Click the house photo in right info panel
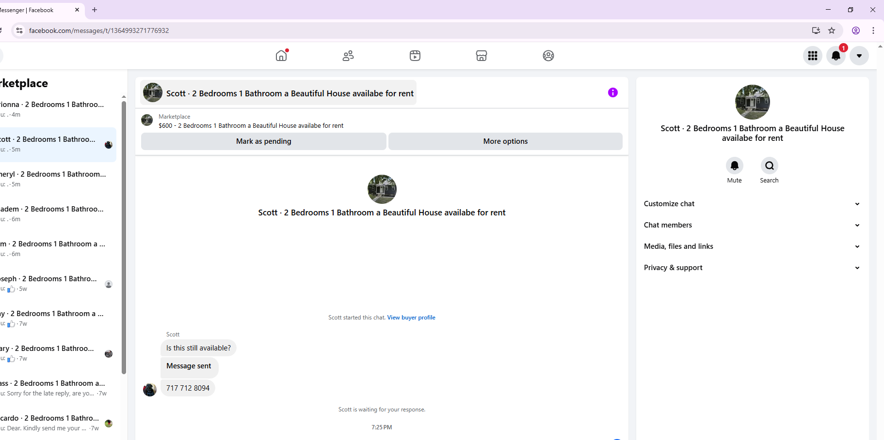The image size is (884, 440). 753,102
